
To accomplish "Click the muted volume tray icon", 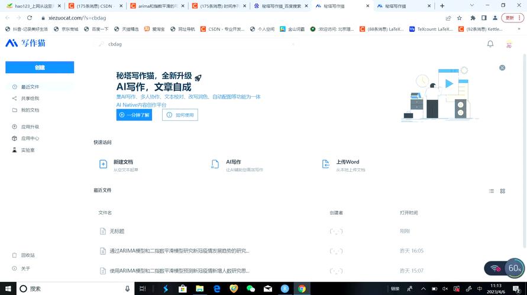I will click(445, 289).
